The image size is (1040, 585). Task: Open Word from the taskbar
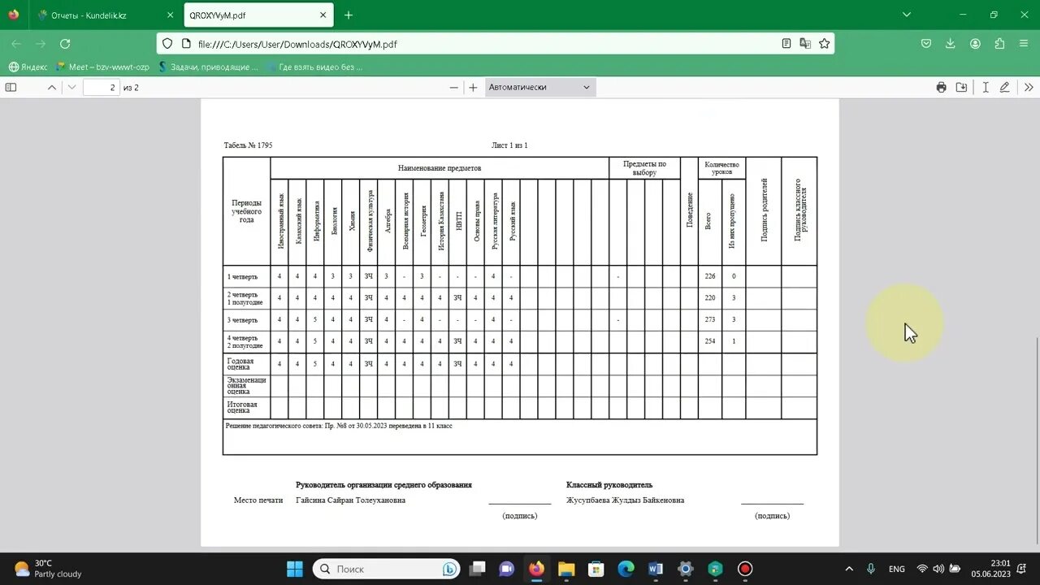[656, 569]
